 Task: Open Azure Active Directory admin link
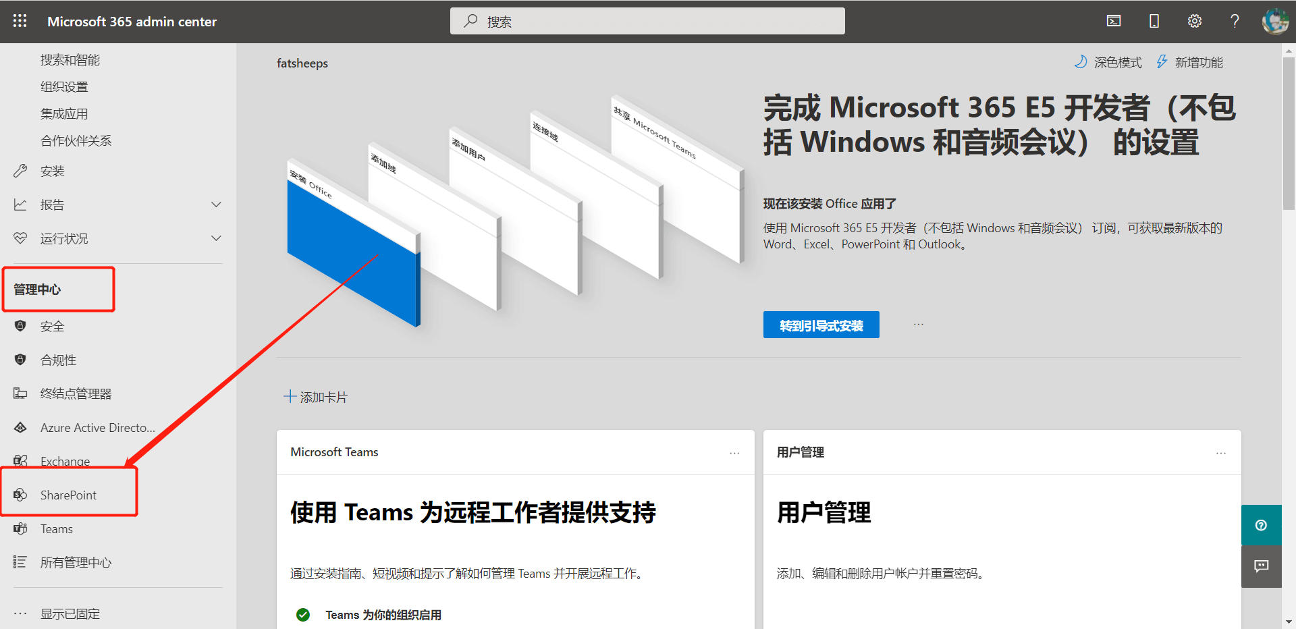[98, 427]
